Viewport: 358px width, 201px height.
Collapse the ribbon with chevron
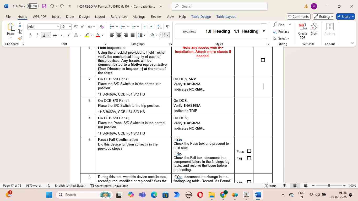(352, 43)
